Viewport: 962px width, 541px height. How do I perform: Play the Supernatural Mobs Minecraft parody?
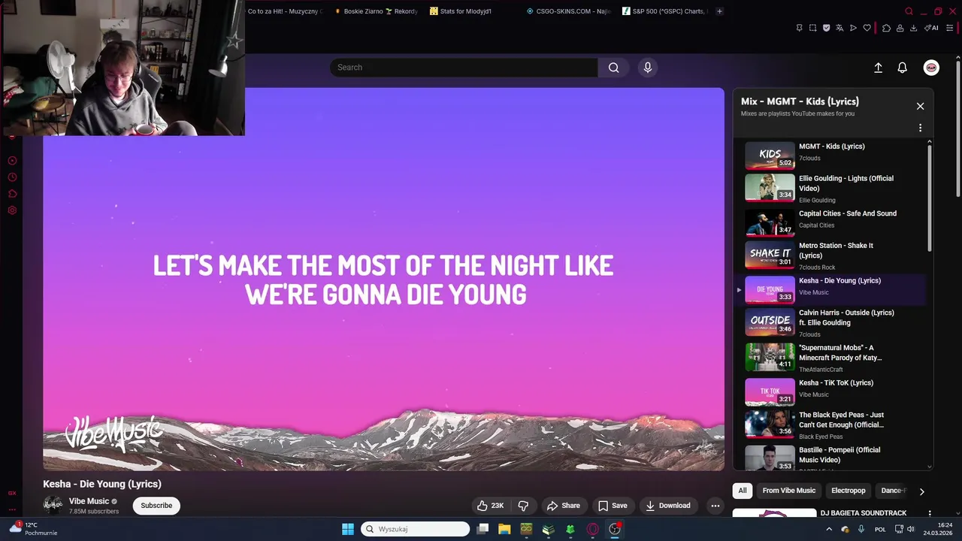tap(840, 352)
